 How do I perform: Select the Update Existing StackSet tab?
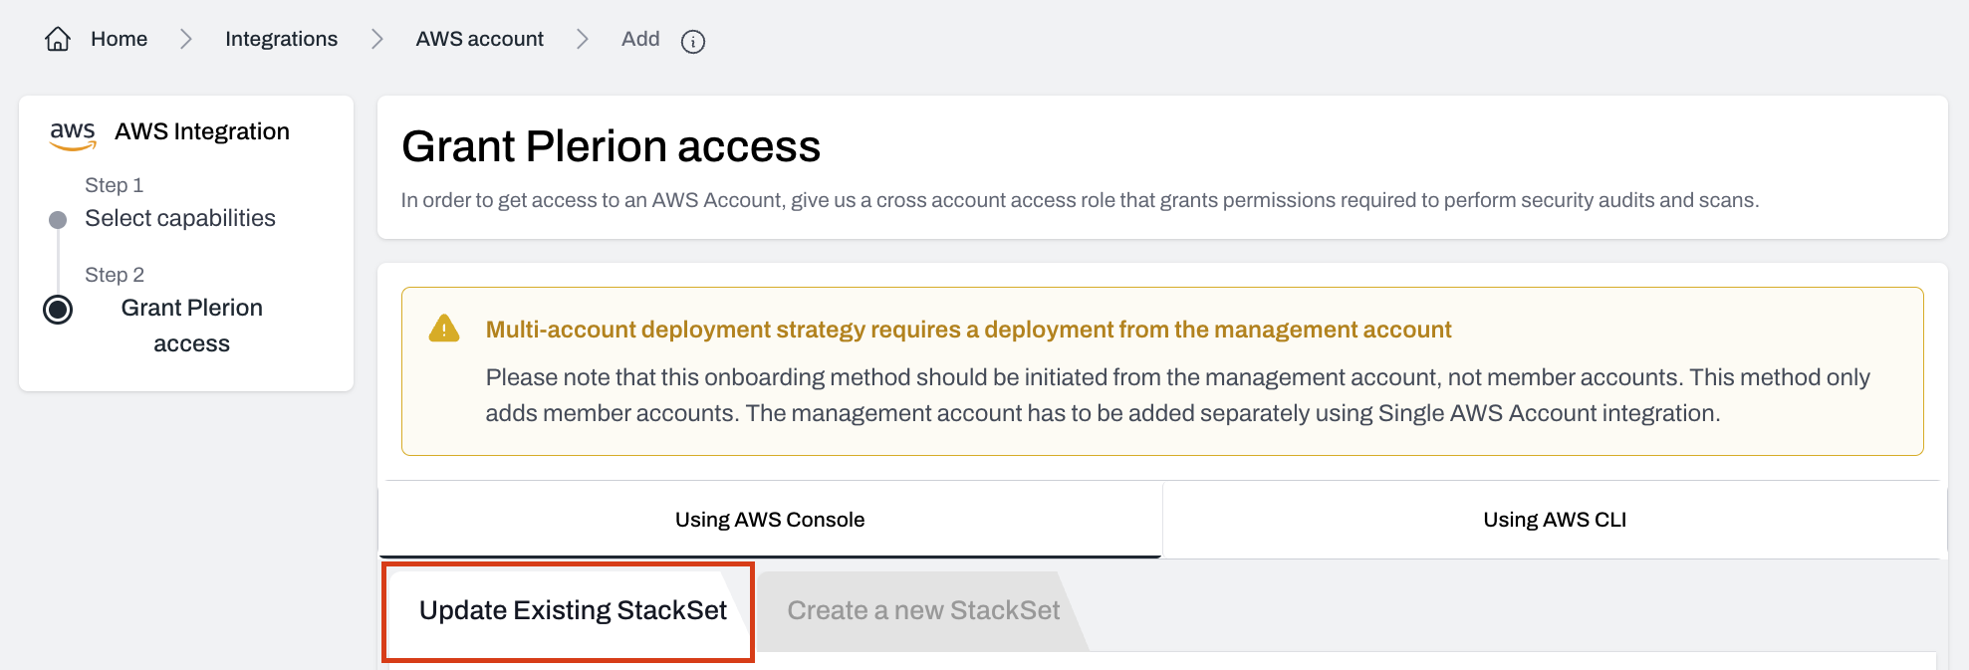coord(573,610)
